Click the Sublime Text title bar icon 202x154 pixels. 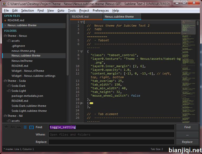(4, 4)
